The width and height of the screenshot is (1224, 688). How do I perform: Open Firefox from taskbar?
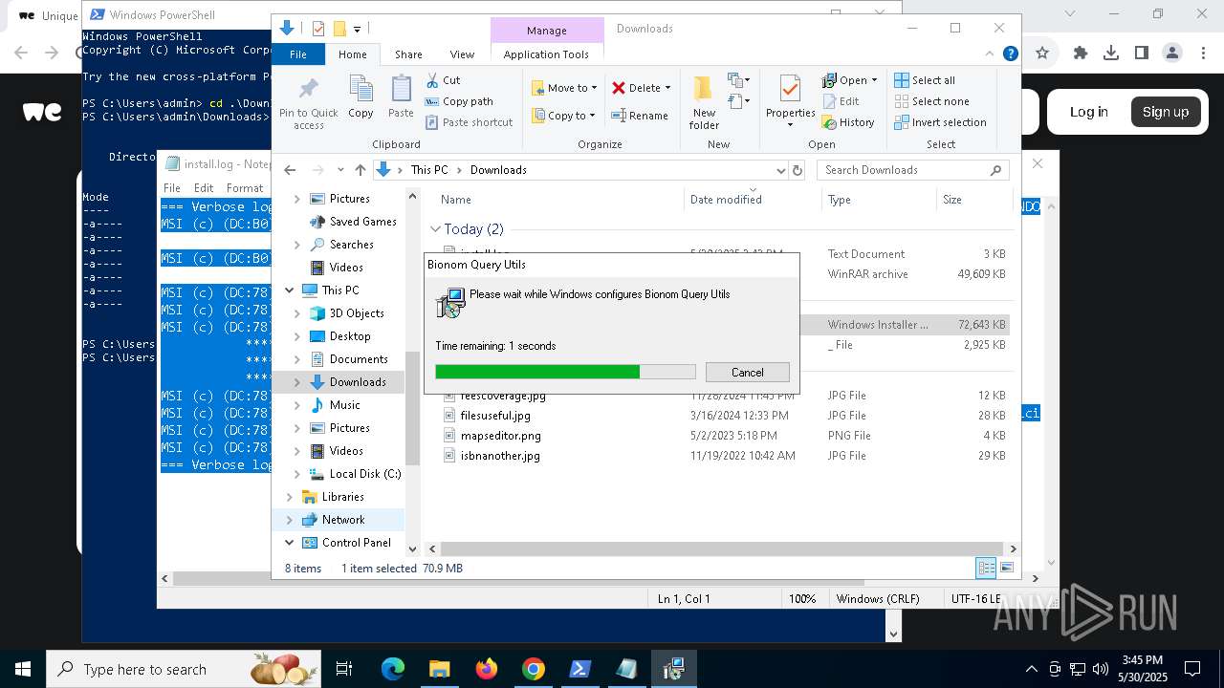point(487,669)
